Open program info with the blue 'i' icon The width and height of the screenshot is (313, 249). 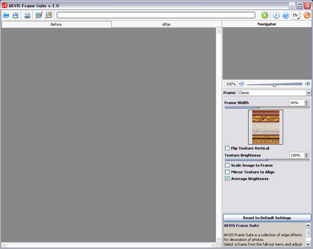point(276,15)
